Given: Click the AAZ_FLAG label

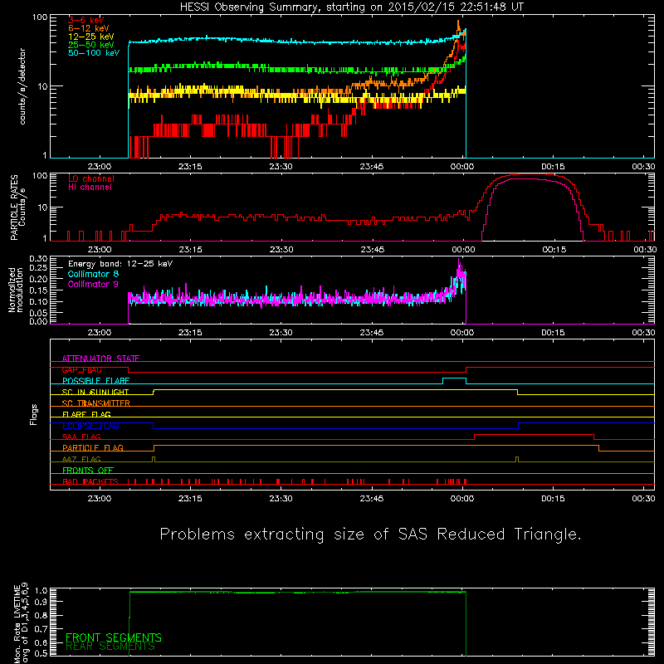Looking at the screenshot, I should coord(81,459).
